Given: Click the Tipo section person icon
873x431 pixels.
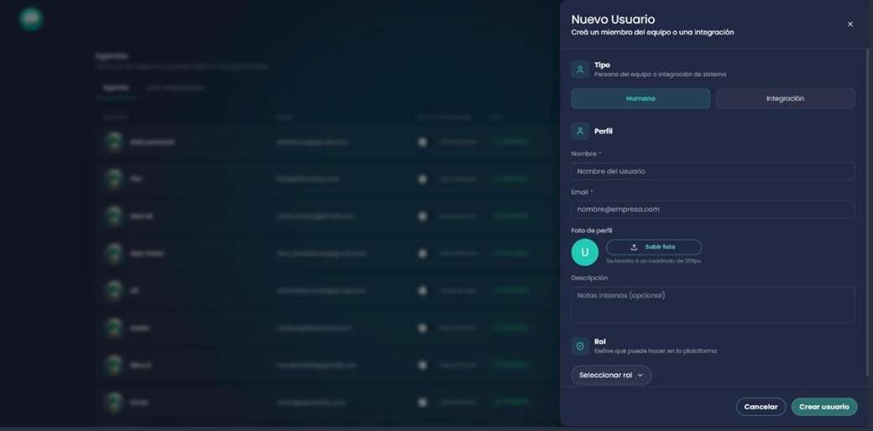Looking at the screenshot, I should pos(580,70).
